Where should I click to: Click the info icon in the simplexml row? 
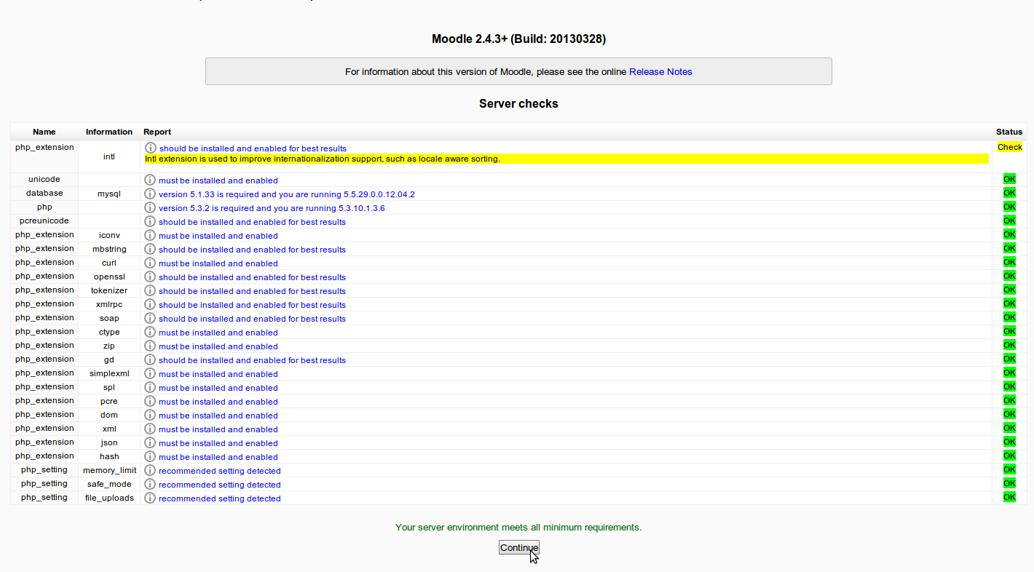click(x=150, y=373)
